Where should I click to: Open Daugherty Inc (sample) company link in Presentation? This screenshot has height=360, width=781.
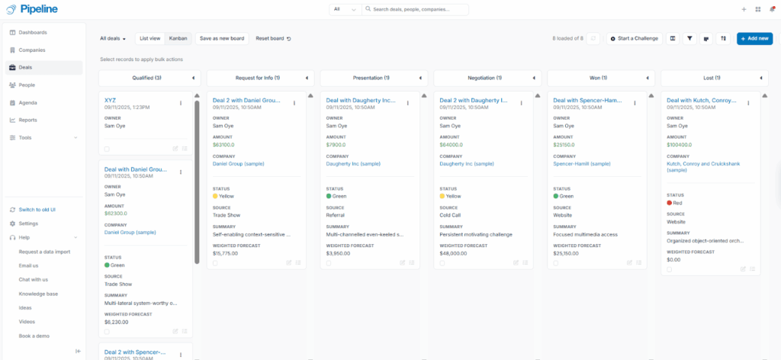click(352, 163)
